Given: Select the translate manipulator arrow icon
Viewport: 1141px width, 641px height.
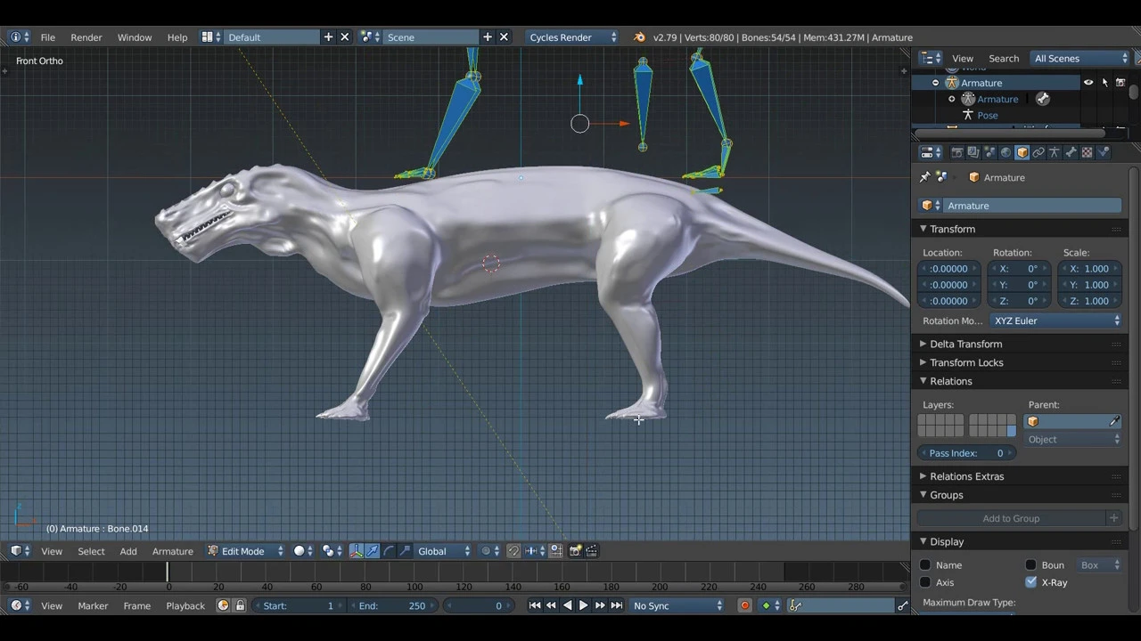Looking at the screenshot, I should [372, 551].
